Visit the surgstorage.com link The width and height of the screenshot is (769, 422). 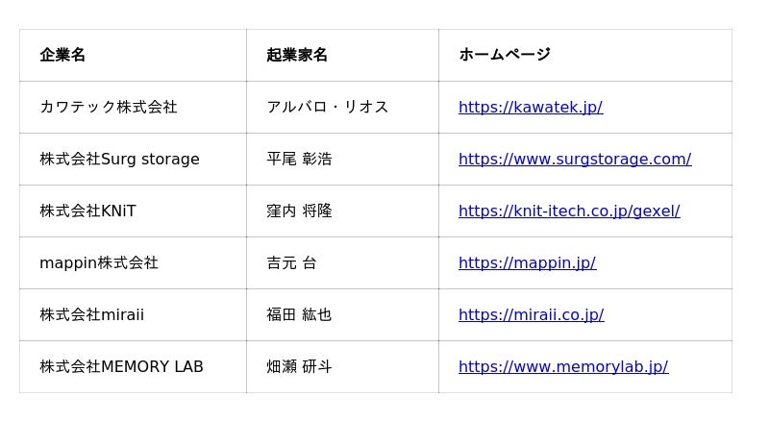pyautogui.click(x=574, y=159)
